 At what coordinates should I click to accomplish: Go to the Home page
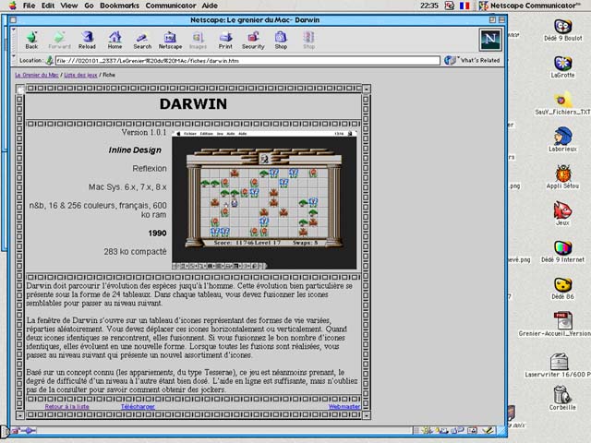pos(115,40)
